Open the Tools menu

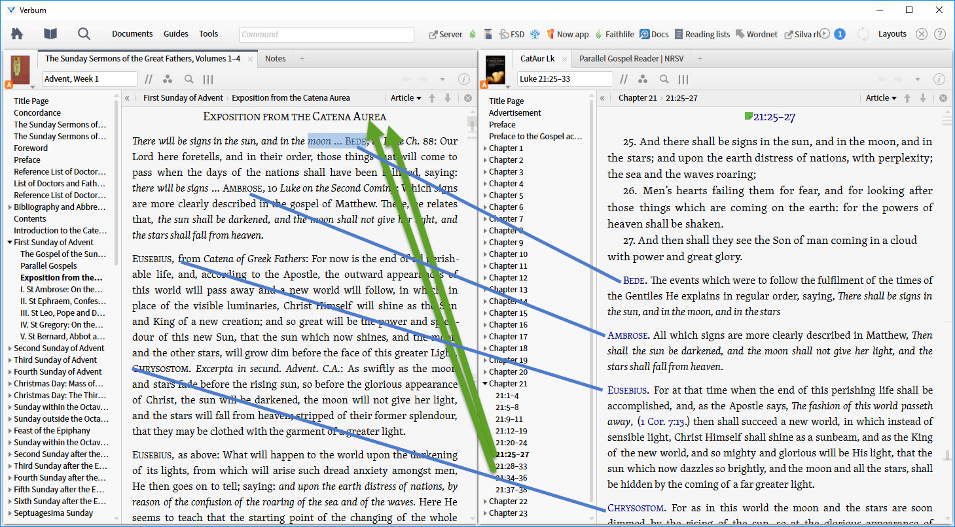[209, 34]
